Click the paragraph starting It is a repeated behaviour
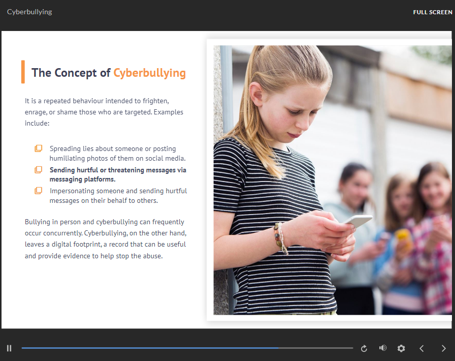455x361 pixels. tap(104, 112)
